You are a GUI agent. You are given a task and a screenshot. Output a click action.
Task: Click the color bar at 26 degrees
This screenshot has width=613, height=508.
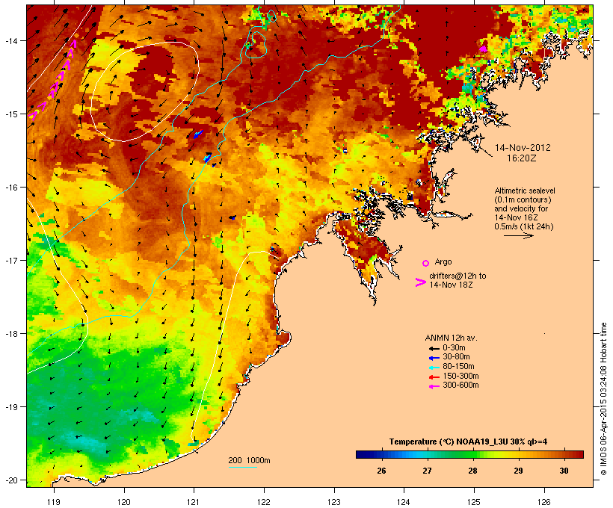pos(381,454)
